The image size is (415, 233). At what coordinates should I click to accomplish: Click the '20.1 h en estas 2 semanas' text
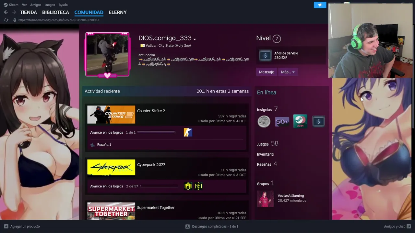(222, 91)
